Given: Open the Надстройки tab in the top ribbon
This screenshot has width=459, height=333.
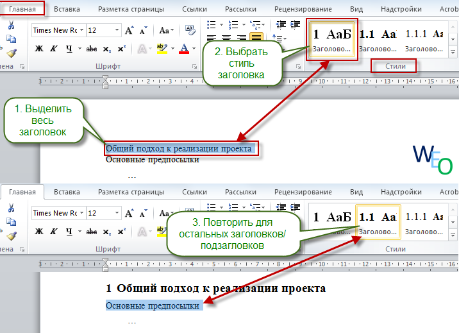Looking at the screenshot, I should tap(401, 9).
